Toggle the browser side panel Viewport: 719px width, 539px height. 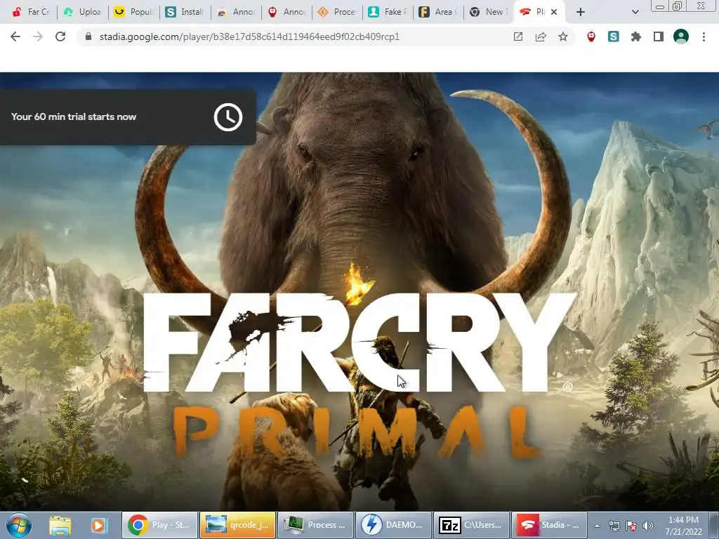(x=659, y=36)
